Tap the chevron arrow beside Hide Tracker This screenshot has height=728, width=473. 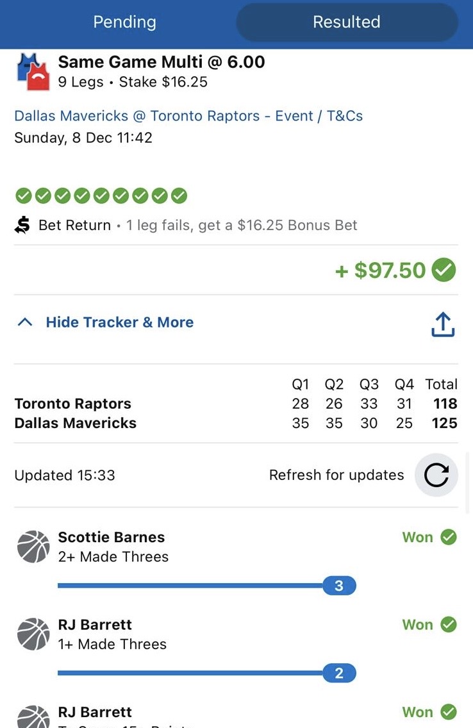click(25, 322)
